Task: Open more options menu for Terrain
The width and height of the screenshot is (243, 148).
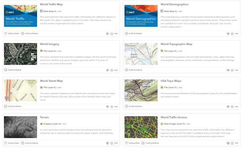Action: coord(116,143)
